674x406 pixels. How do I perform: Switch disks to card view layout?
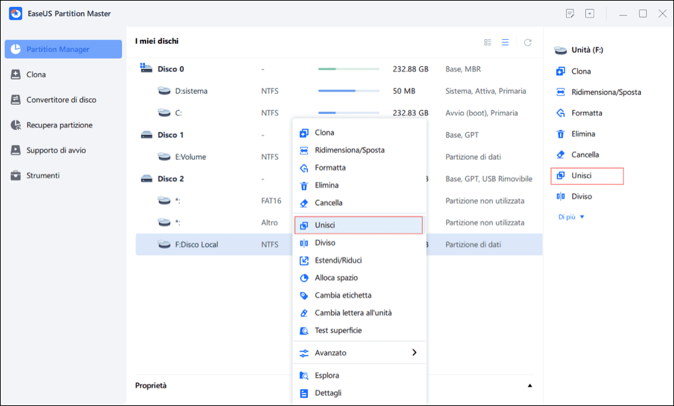coord(487,42)
